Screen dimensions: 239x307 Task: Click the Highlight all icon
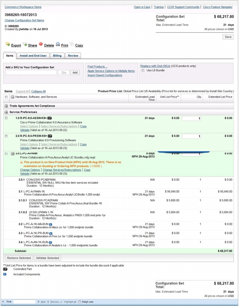pos(62,302)
